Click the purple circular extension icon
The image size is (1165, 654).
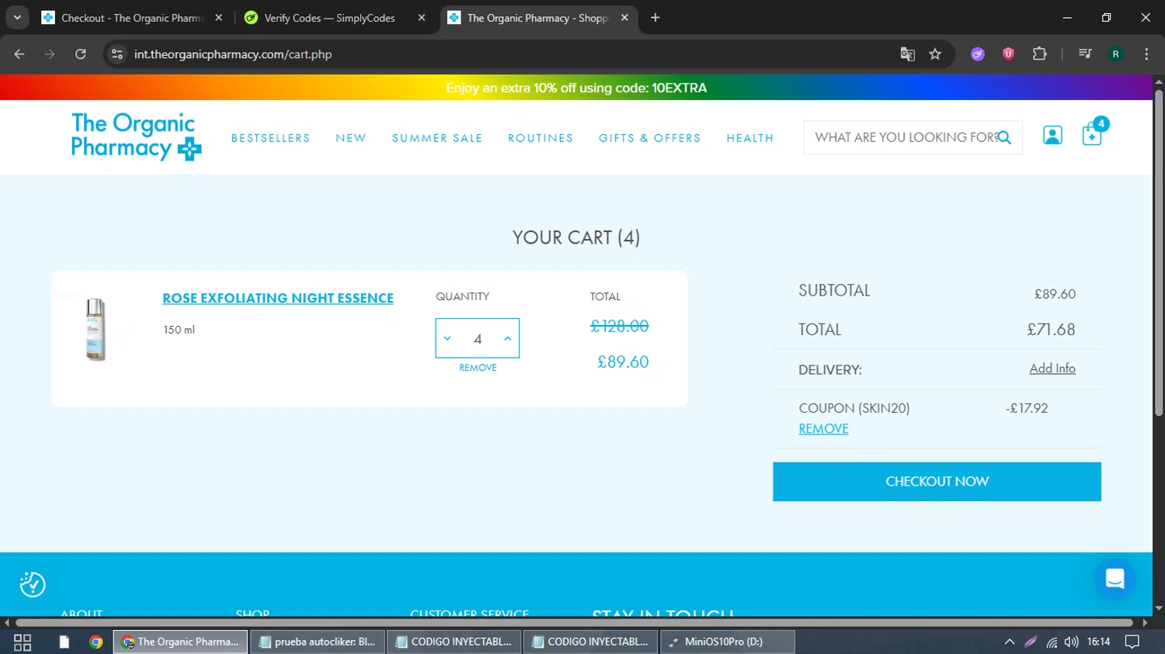(x=978, y=54)
